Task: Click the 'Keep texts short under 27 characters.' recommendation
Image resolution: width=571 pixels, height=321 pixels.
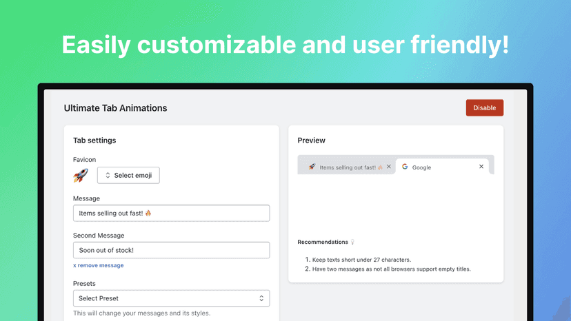Action: 361,260
